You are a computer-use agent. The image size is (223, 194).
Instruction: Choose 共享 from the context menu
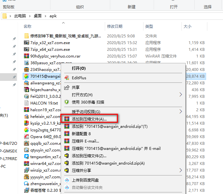point(123,87)
